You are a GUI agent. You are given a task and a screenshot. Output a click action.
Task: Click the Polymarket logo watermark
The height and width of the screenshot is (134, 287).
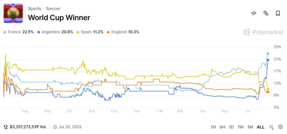[x=263, y=32]
